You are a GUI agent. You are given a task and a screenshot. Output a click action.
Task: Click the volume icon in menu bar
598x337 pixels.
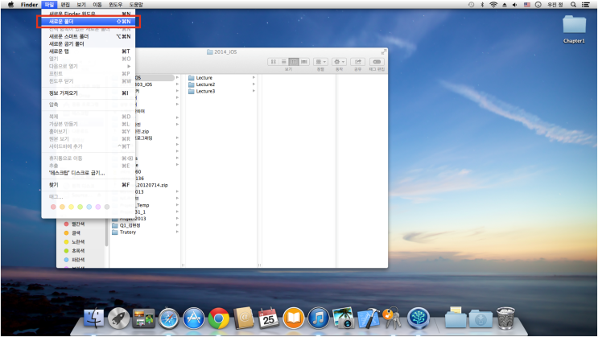[515, 5]
